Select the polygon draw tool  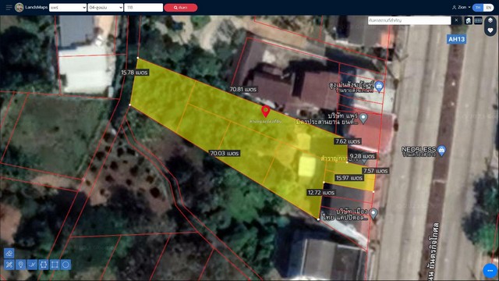coord(44,265)
